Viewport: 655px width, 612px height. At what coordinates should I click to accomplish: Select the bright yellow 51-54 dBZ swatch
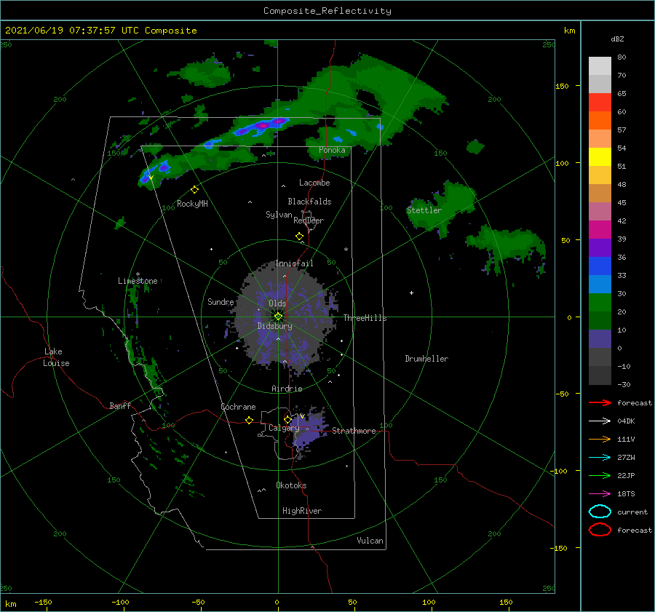tap(600, 157)
